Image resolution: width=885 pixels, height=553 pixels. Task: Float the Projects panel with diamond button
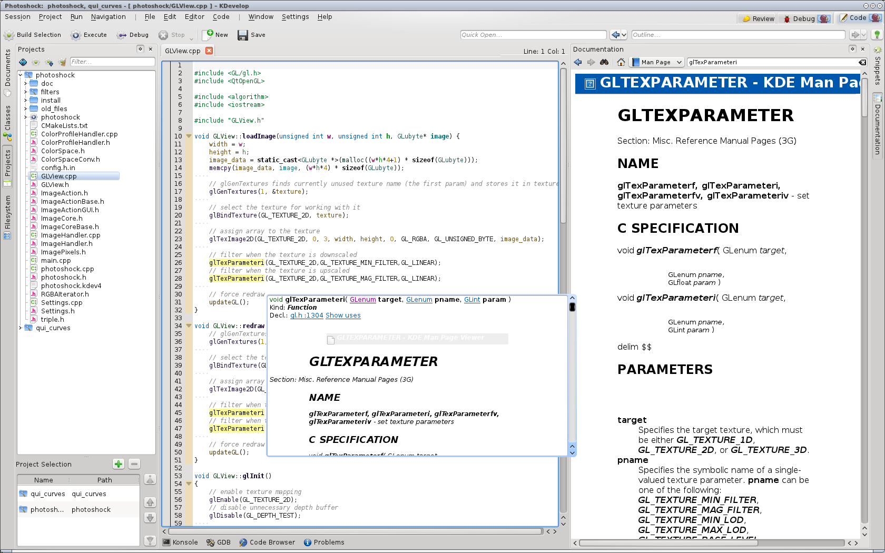point(140,49)
